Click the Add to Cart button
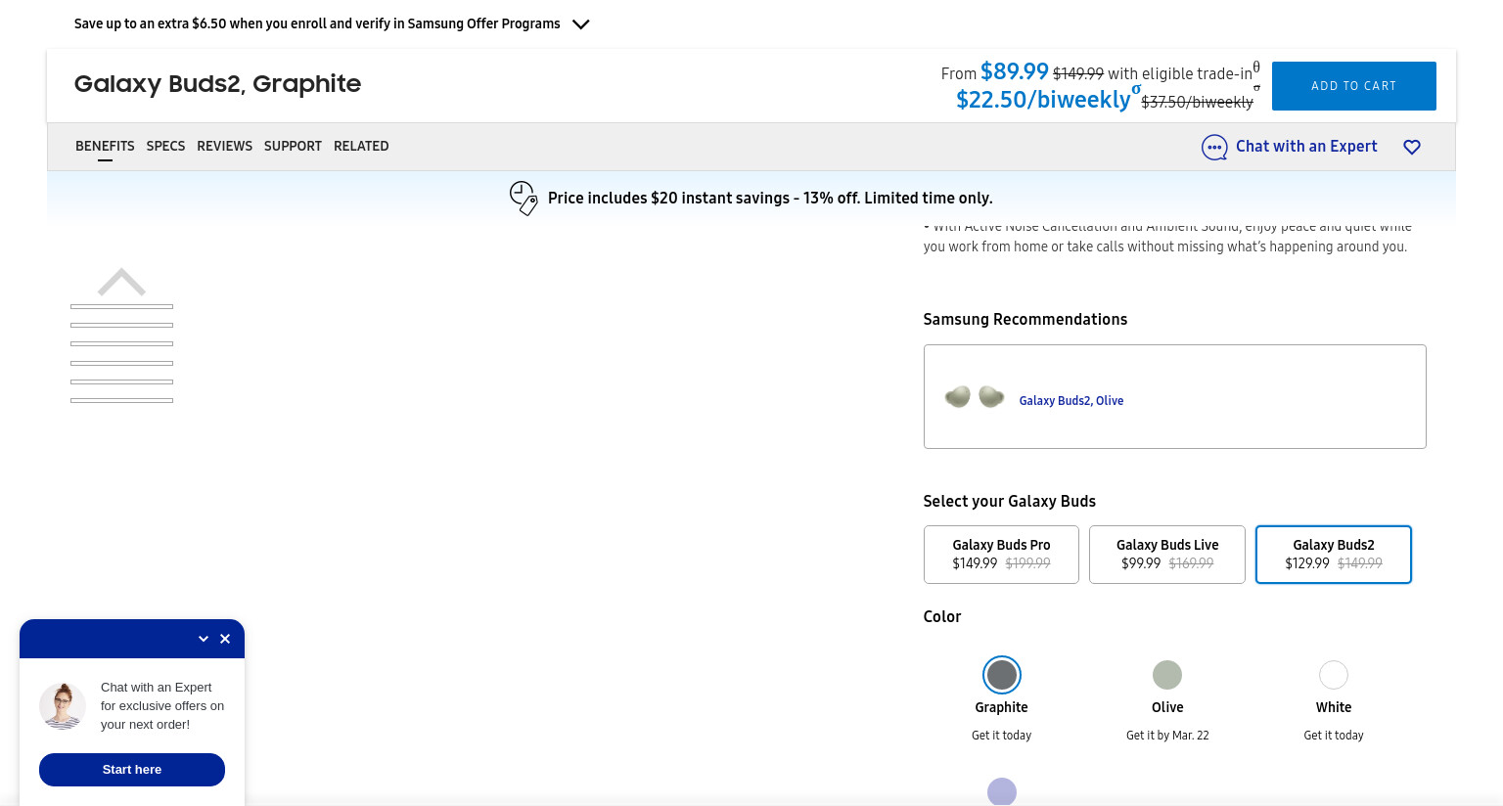The height and width of the screenshot is (806, 1503). coord(1353,86)
